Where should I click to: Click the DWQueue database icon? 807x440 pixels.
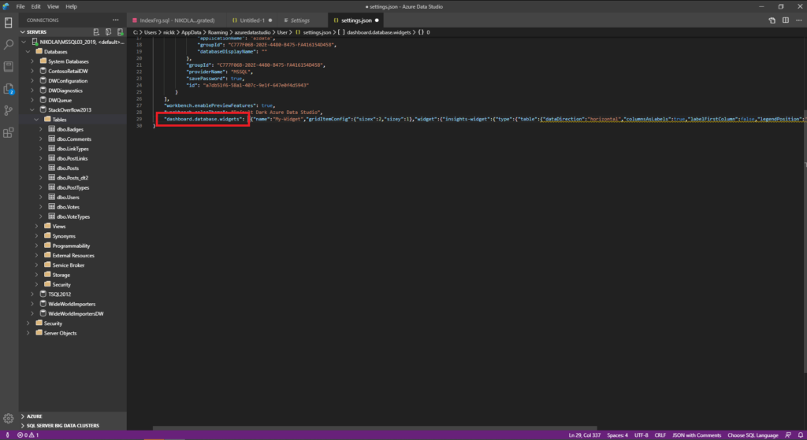tap(43, 100)
